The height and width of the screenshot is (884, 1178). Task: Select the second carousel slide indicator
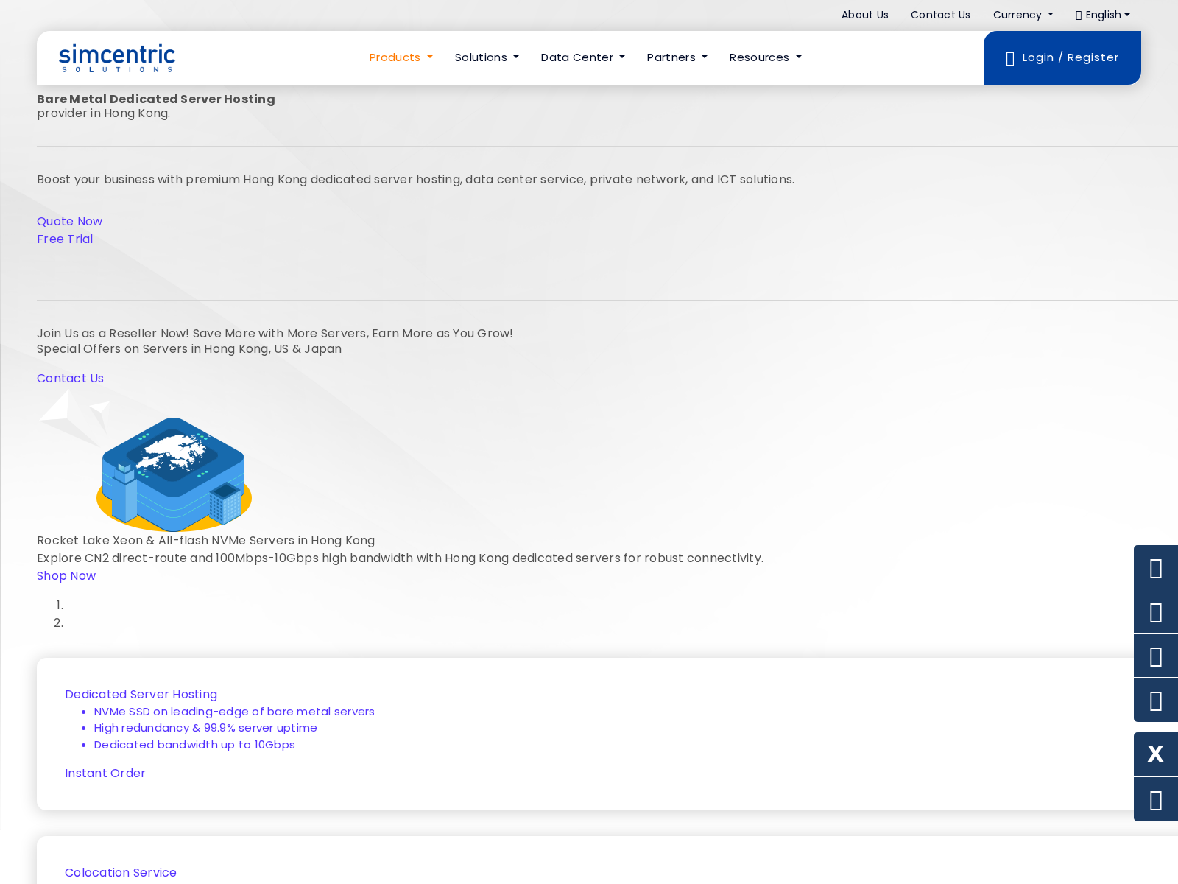pos(60,623)
